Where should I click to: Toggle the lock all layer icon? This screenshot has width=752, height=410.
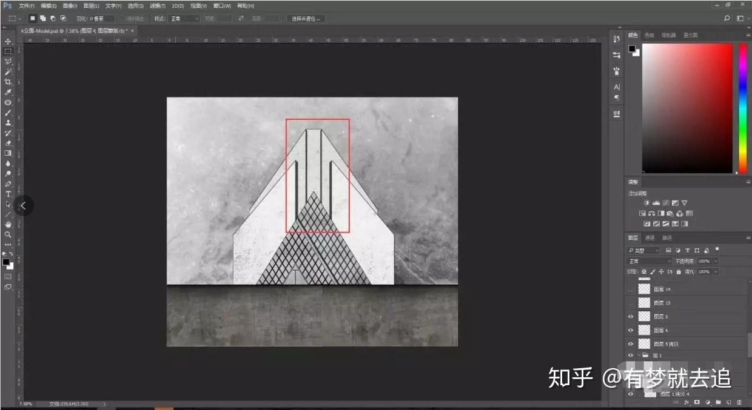point(678,272)
